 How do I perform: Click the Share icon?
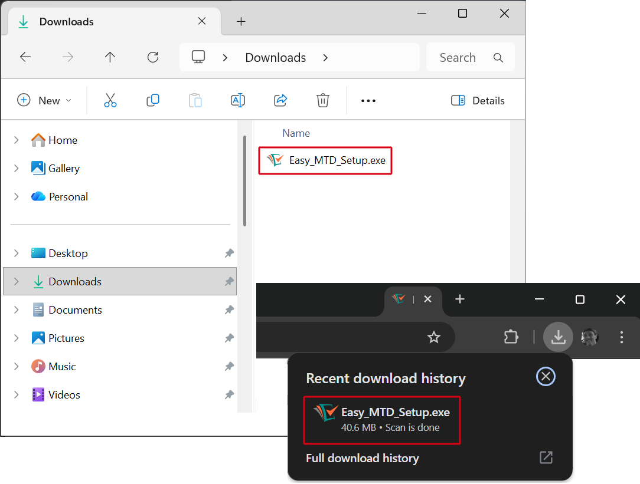(280, 100)
